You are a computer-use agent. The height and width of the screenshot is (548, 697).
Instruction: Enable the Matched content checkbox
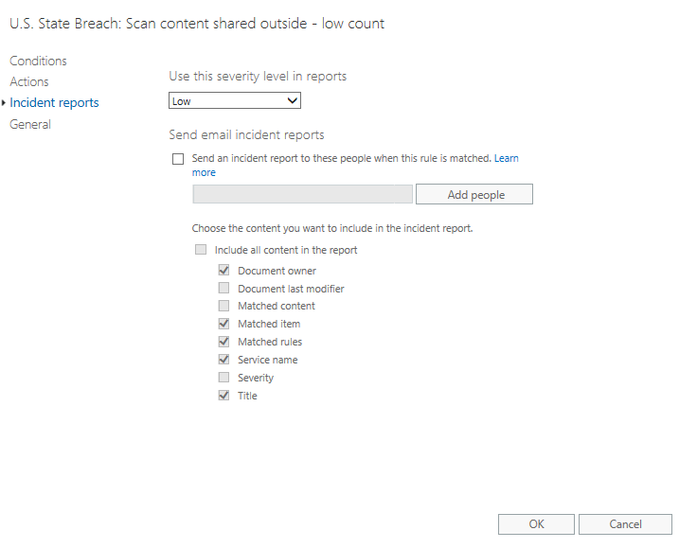(224, 306)
